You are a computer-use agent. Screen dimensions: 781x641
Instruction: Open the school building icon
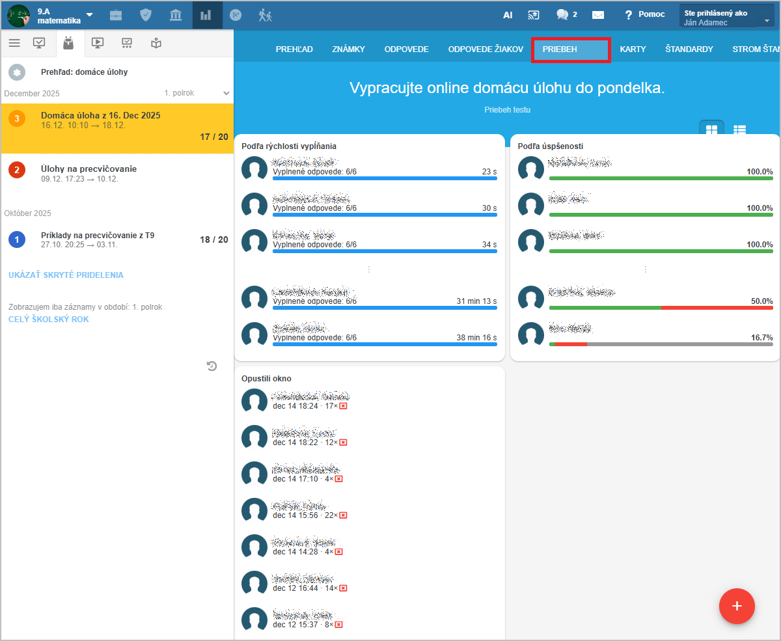[x=176, y=15]
